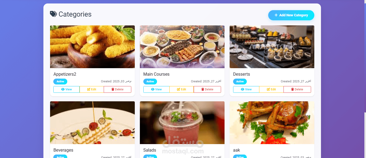Edit the Main Courses category
Screen dimensions: 366x158
coord(182,89)
